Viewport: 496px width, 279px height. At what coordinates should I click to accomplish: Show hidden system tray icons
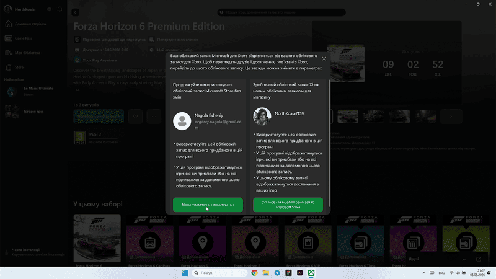(423, 273)
